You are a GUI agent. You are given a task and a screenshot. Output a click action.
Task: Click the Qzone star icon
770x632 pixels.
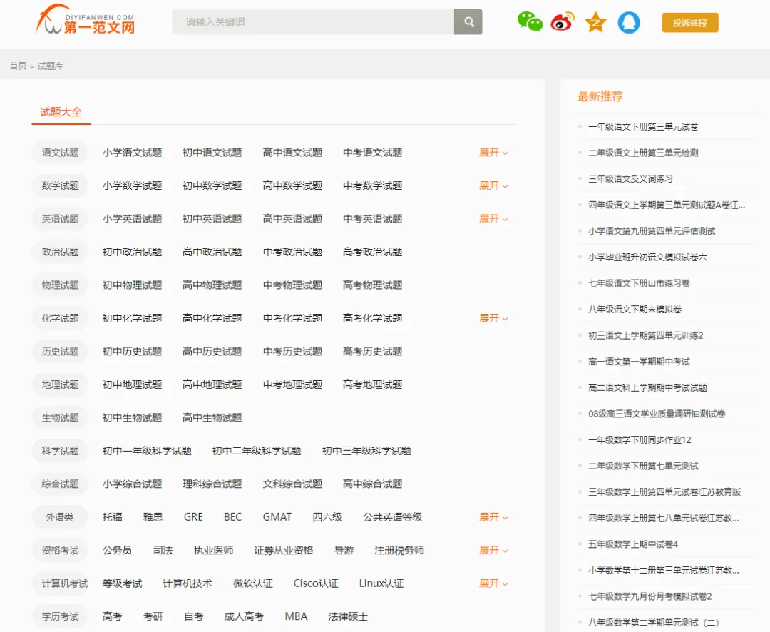(x=595, y=22)
